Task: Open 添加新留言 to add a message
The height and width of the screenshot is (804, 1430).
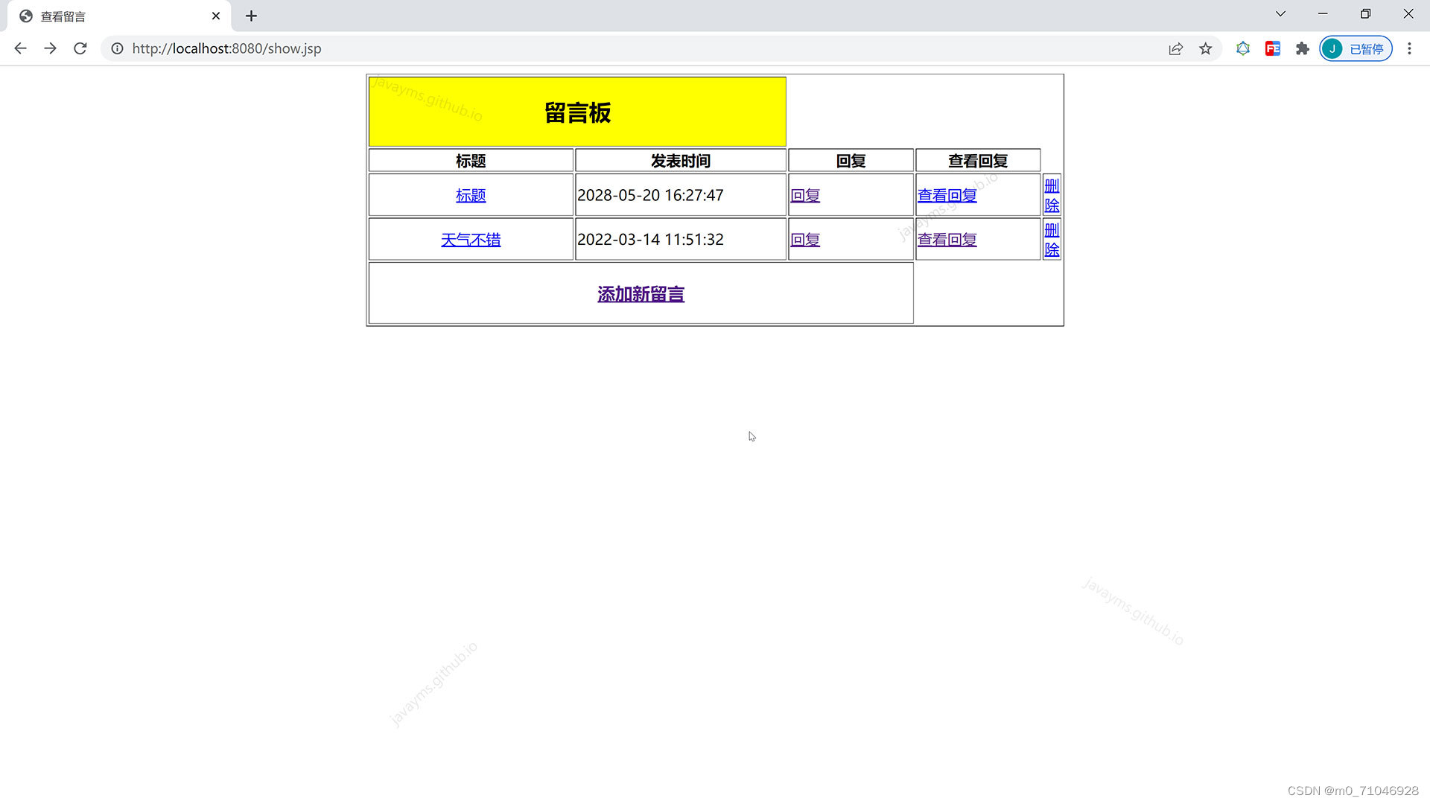Action: pos(641,294)
